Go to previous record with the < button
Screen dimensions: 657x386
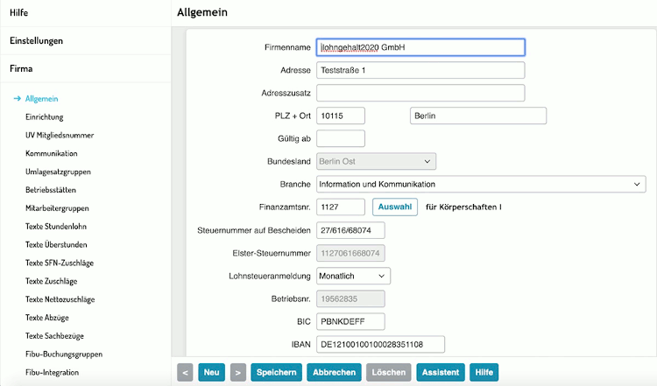tap(185, 372)
